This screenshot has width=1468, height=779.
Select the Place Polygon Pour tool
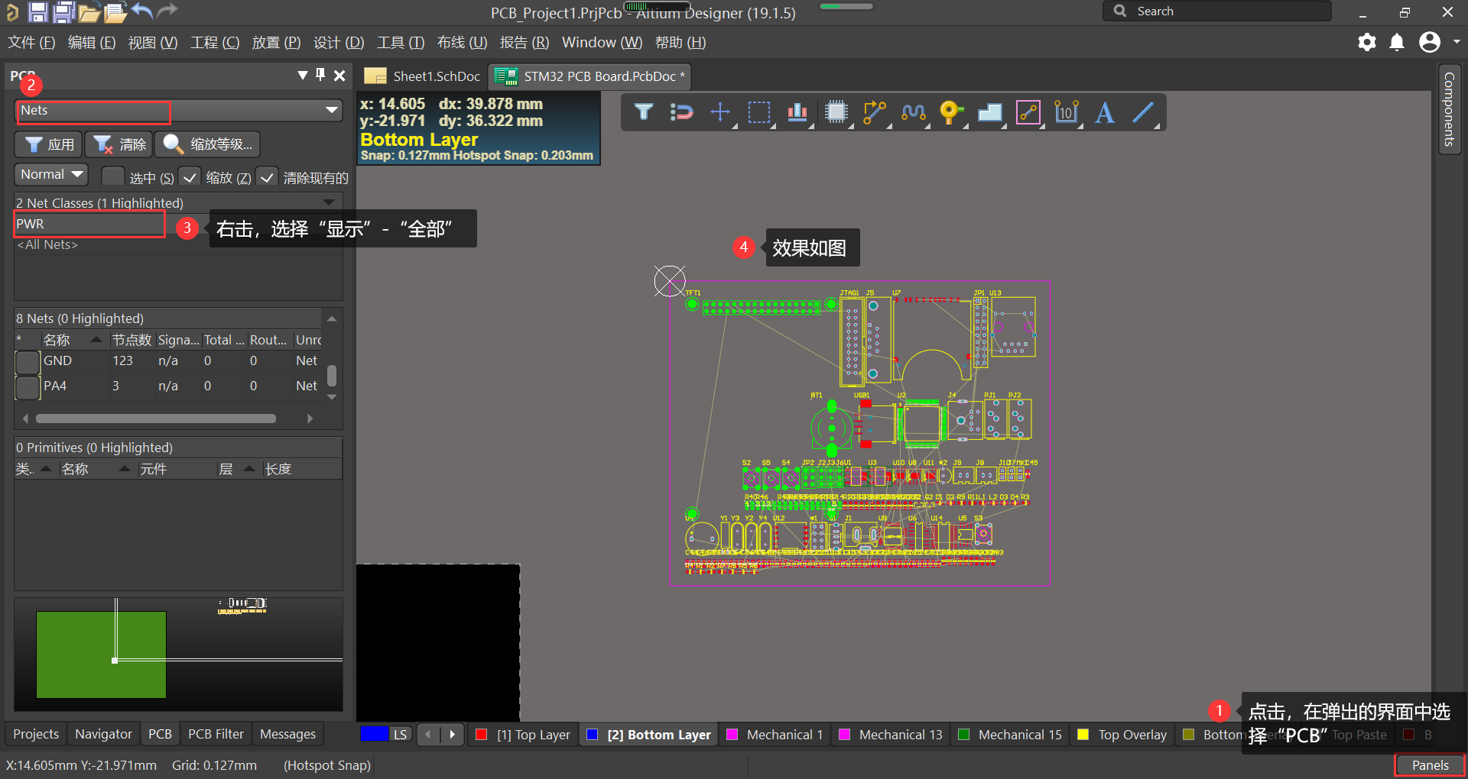click(x=990, y=112)
